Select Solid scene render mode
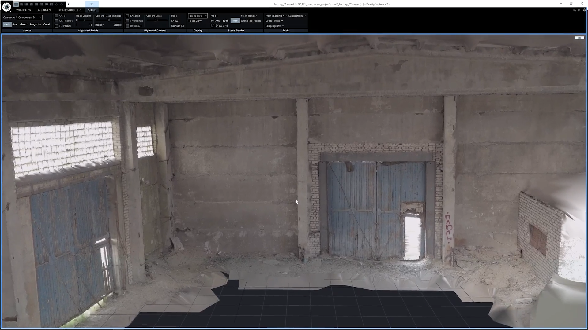The height and width of the screenshot is (330, 588). tap(225, 21)
